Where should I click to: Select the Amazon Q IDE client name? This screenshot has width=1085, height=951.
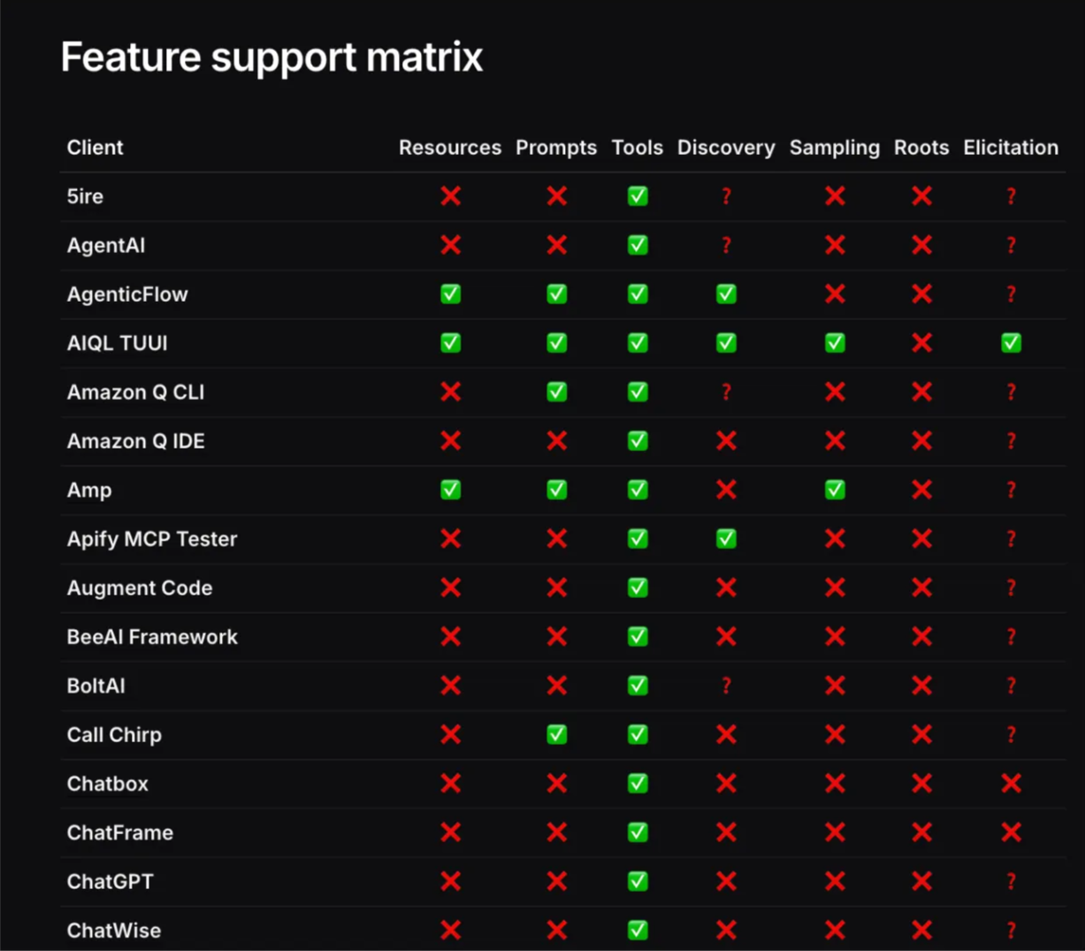tap(135, 441)
